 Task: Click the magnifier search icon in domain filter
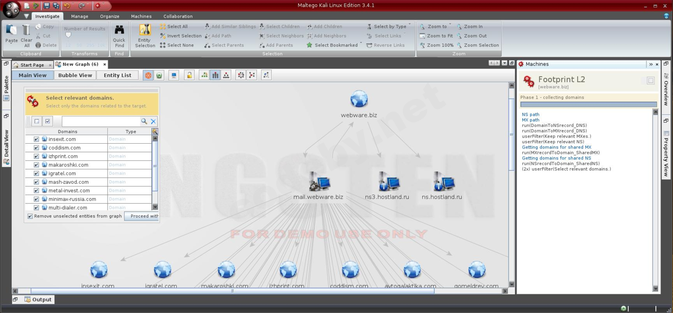144,121
